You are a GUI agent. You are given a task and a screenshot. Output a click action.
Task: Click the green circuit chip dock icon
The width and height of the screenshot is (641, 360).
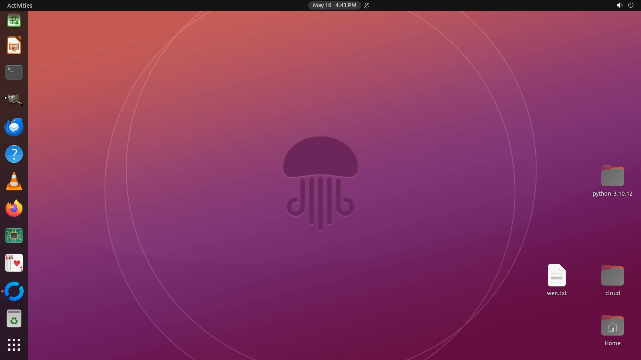tap(14, 236)
